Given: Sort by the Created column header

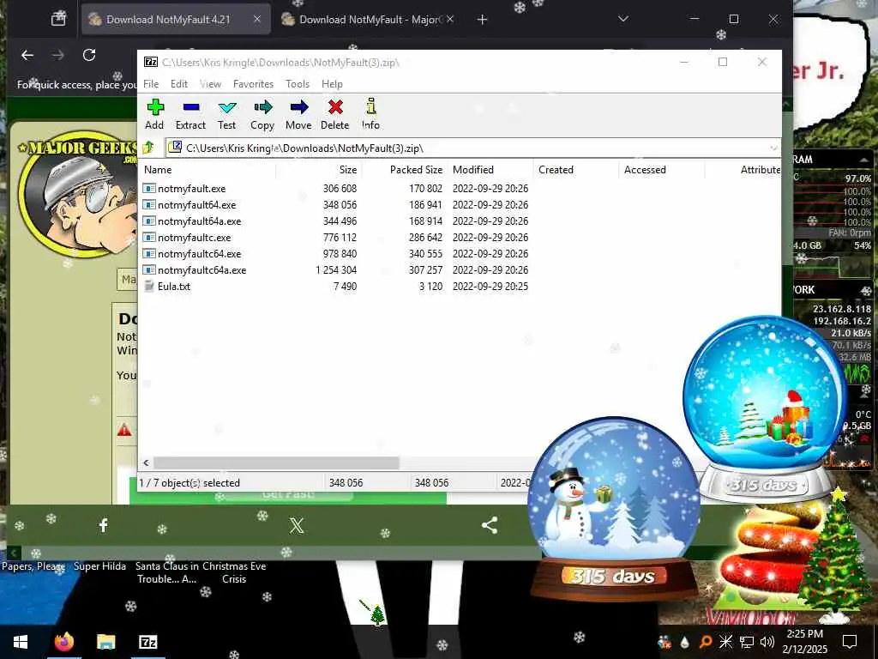Looking at the screenshot, I should [x=575, y=170].
